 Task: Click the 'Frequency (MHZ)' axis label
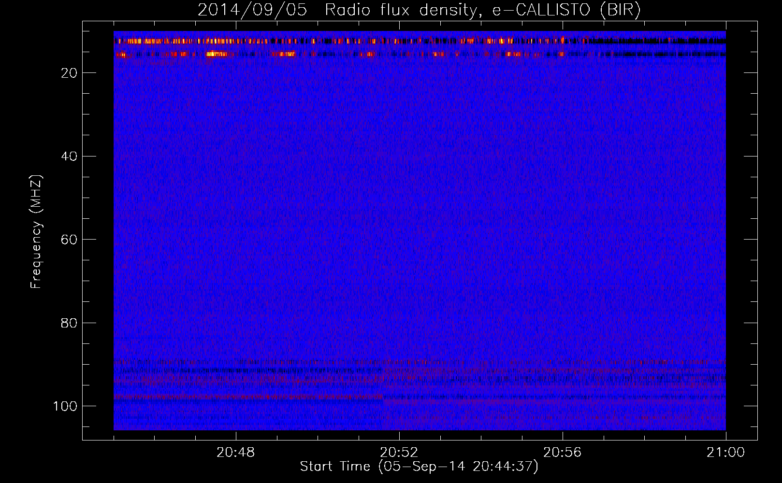pyautogui.click(x=37, y=231)
